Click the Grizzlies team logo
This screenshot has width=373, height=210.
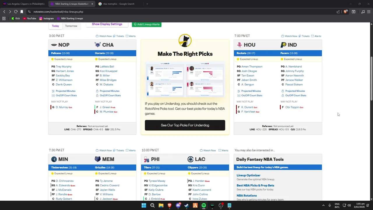click(98, 159)
